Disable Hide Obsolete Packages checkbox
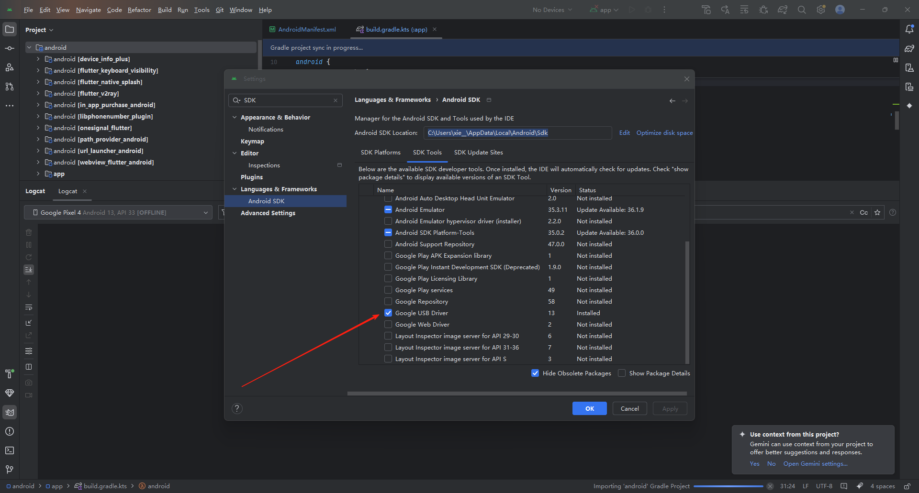919x493 pixels. point(535,373)
